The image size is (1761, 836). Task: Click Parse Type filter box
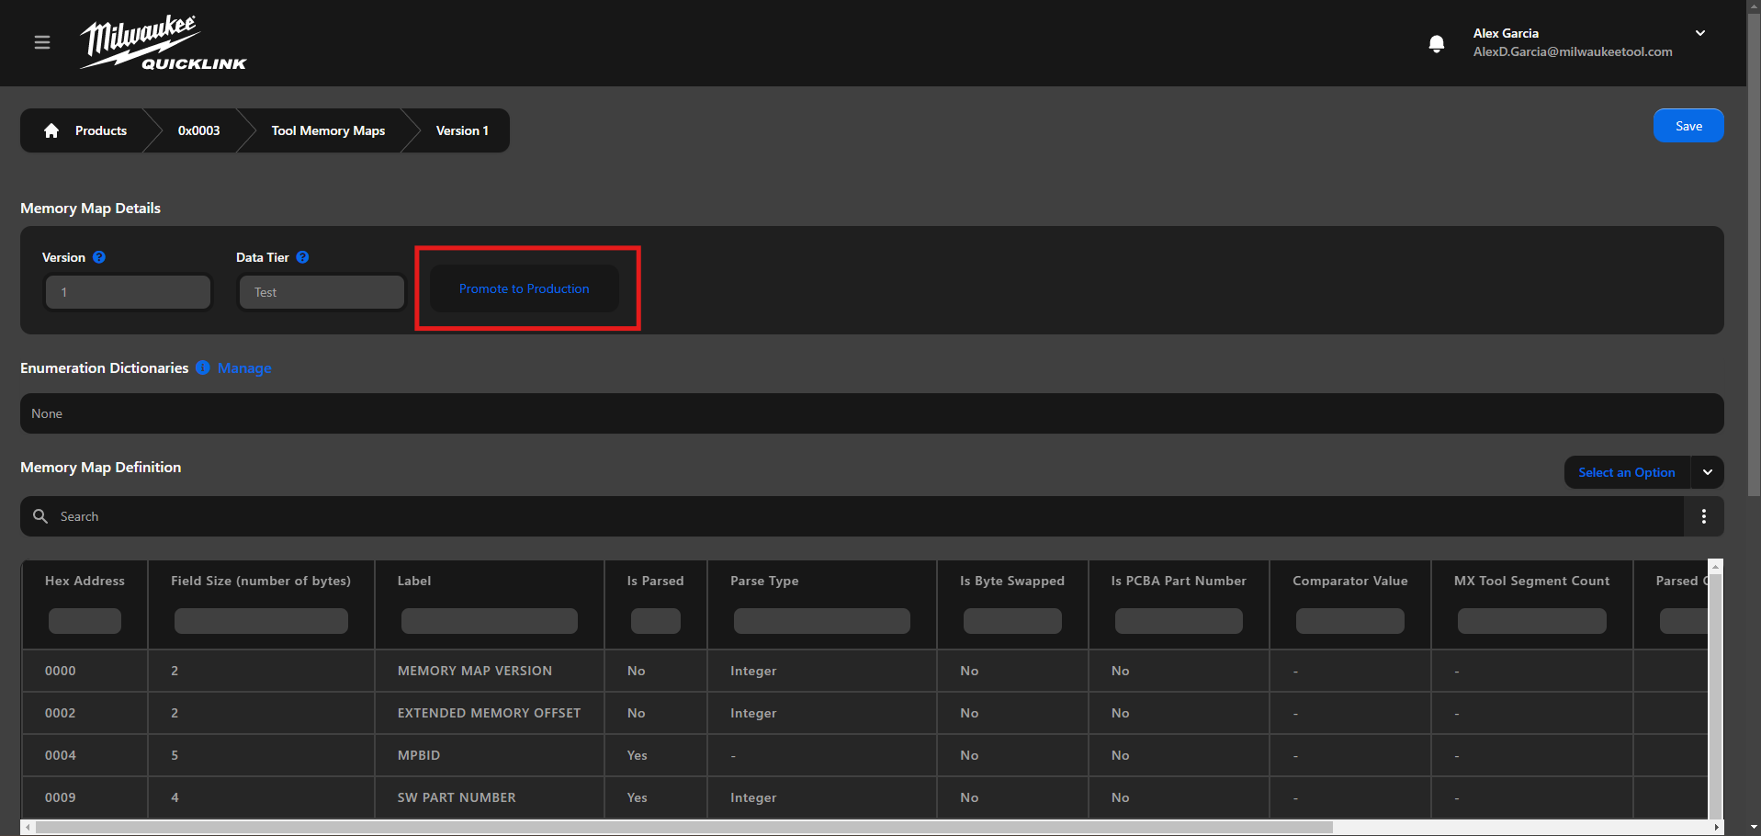[x=822, y=621]
